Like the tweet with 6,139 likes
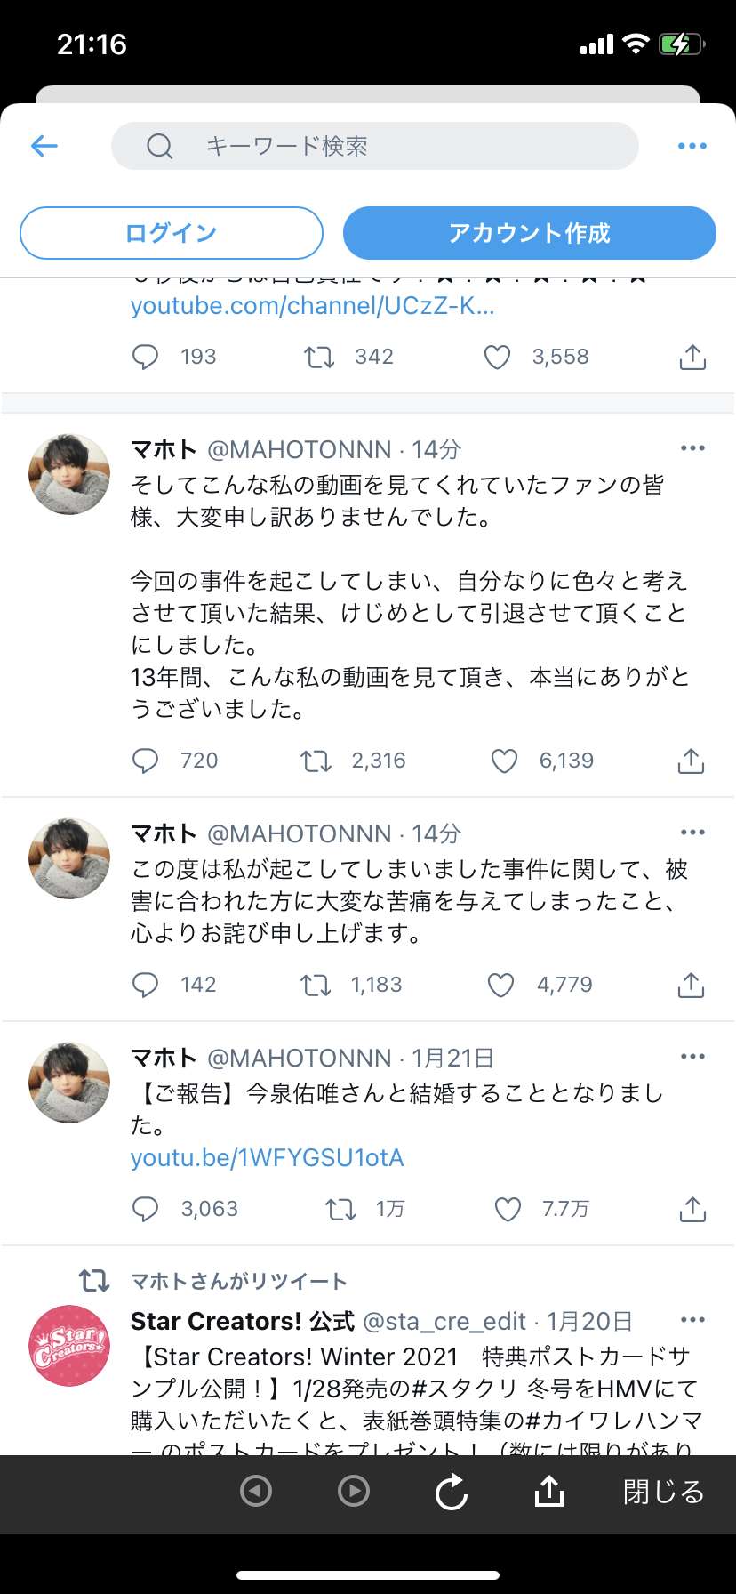The height and width of the screenshot is (1594, 736). pyautogui.click(x=504, y=761)
